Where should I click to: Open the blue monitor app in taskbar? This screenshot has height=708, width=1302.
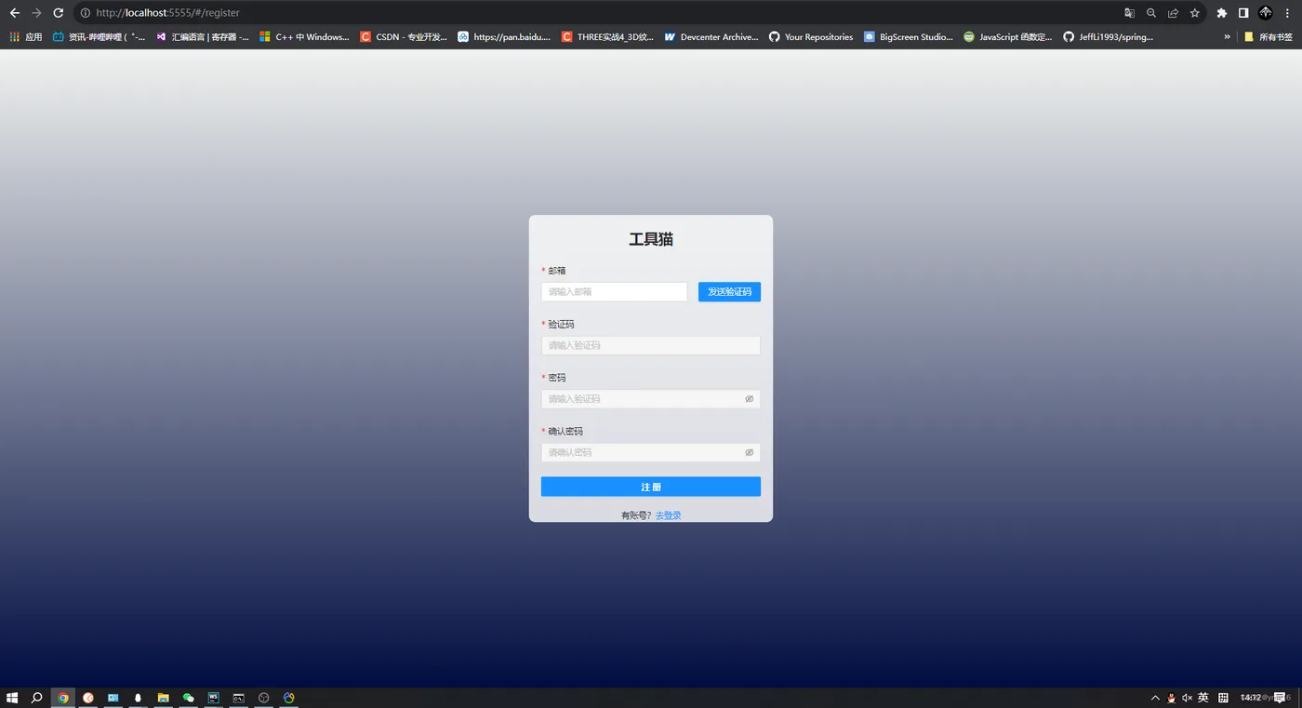113,698
